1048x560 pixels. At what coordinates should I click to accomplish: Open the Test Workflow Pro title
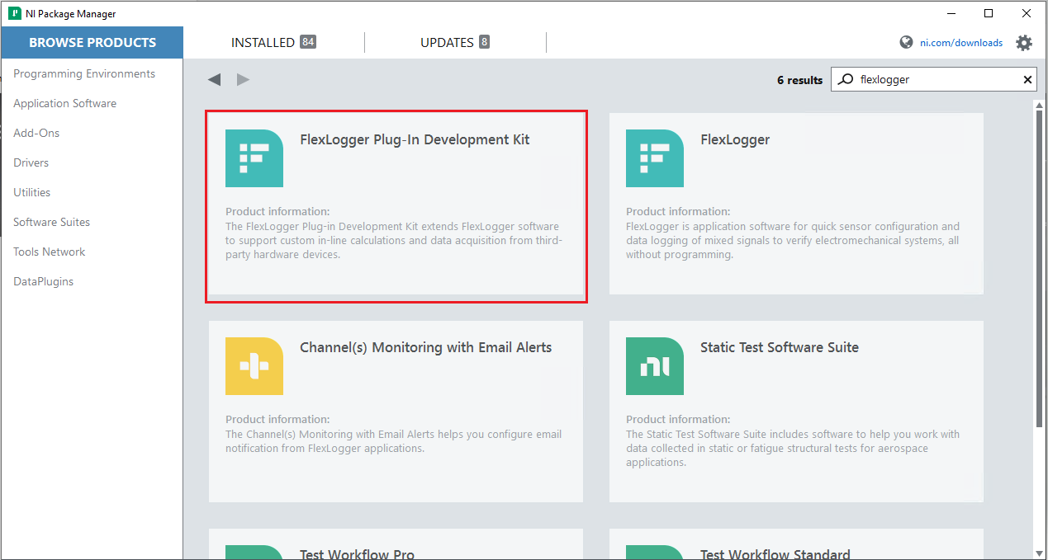[358, 554]
